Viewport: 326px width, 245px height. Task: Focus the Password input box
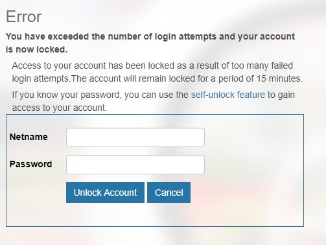pos(135,165)
